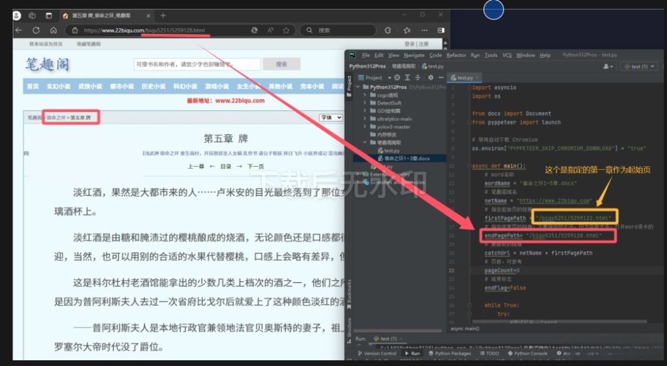Open the code with me user icon dropdown
Viewport: 667px width, 366px height.
click(x=608, y=66)
